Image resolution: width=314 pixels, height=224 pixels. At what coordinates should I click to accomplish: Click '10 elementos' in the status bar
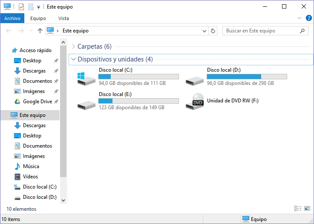tap(21, 209)
